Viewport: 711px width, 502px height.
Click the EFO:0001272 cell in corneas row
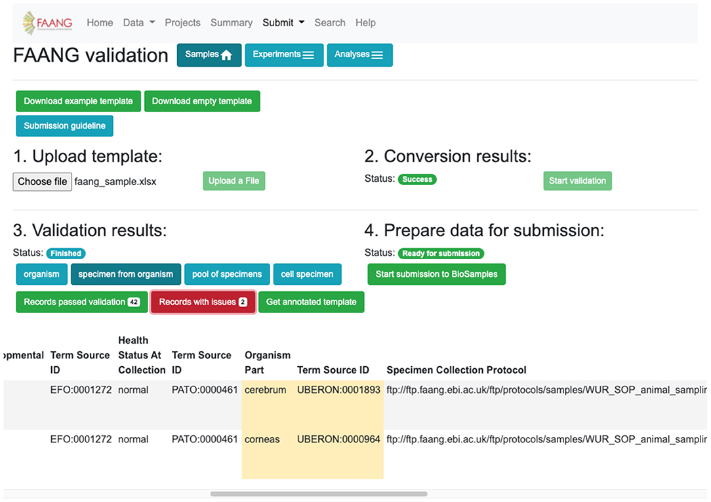tap(81, 440)
